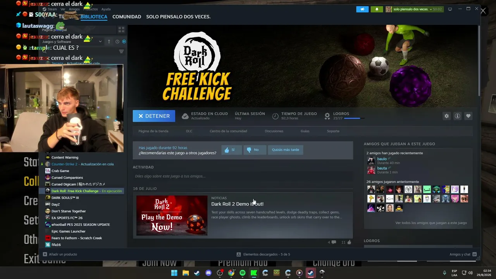The image size is (496, 279).
Task: Click Ver todos los amigos que juegan
Action: pyautogui.click(x=431, y=223)
